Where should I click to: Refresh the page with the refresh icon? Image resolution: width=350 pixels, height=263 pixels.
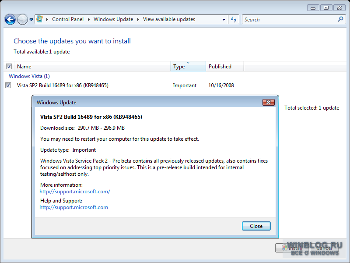[234, 19]
